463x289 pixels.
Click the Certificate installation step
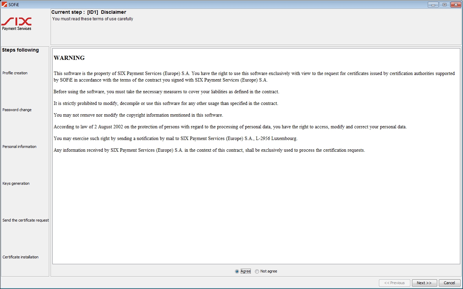(x=20, y=257)
